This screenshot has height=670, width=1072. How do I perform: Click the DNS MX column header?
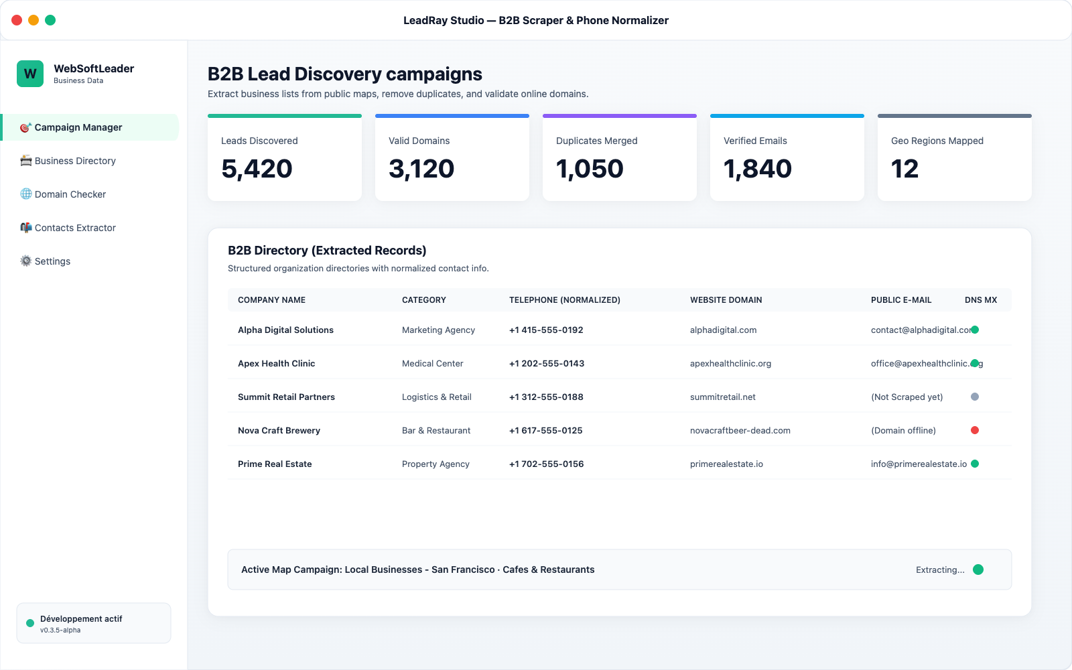coord(981,300)
